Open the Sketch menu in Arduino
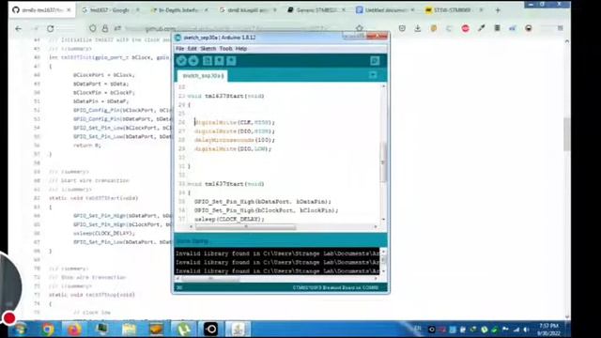 (208, 49)
